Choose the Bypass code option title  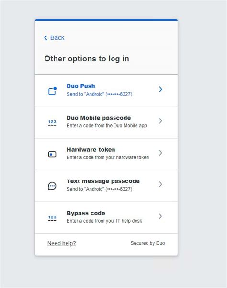86,213
